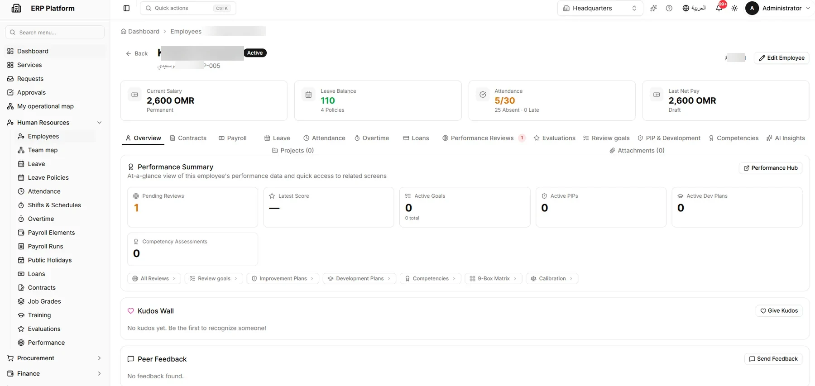Open Shifts & Schedules page

(x=55, y=205)
